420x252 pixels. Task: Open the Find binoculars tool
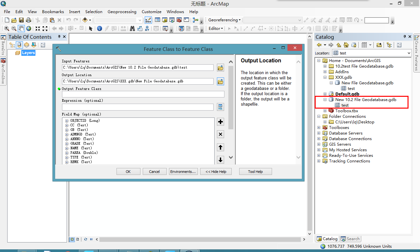coord(132,29)
